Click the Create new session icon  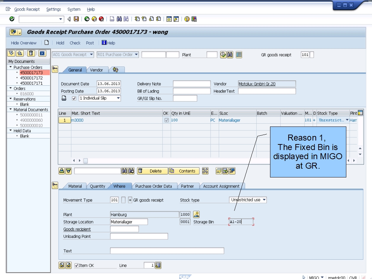[x=169, y=19]
